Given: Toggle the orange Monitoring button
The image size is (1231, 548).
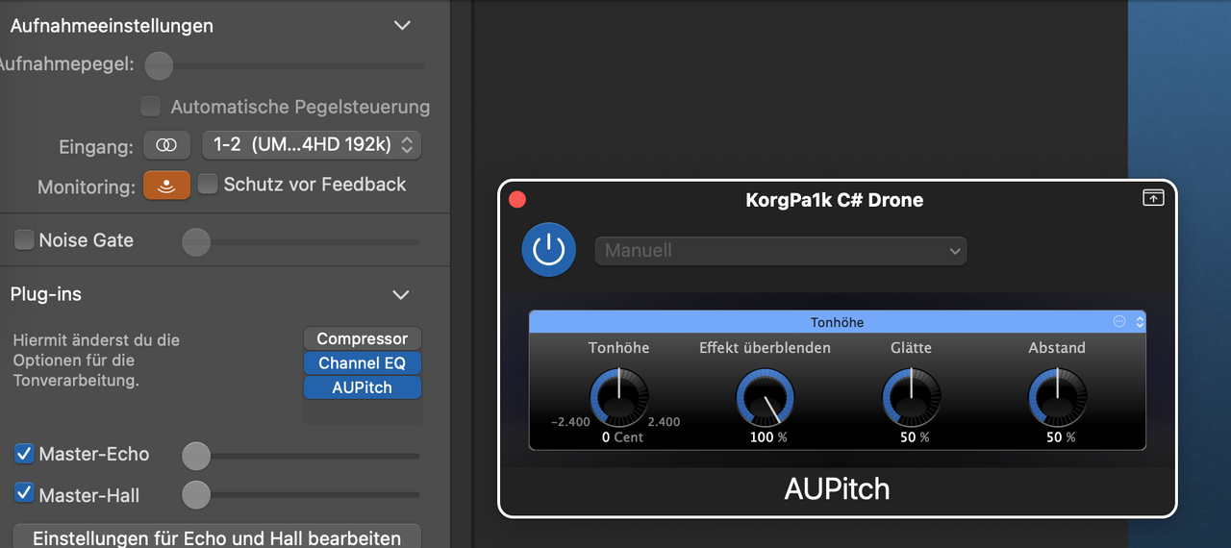Looking at the screenshot, I should point(167,186).
